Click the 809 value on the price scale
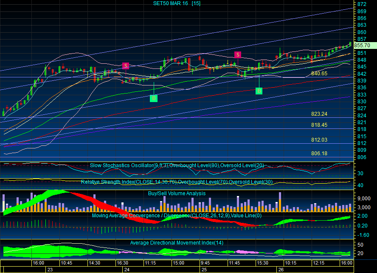The image size is (377, 273). coord(362,150)
